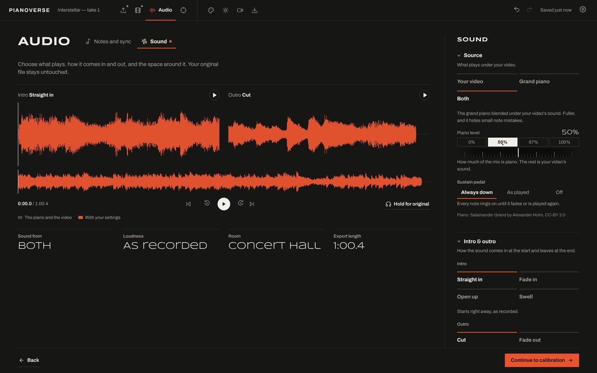This screenshot has width=597, height=373.
Task: Skip to the start of the track
Action: [189, 204]
